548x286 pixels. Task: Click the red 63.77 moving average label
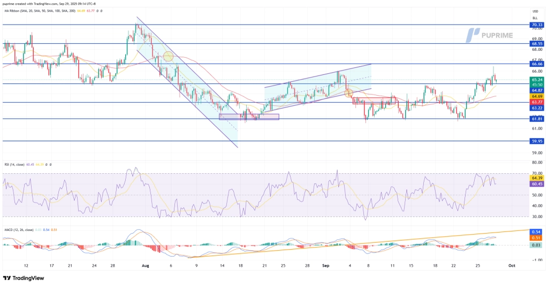pyautogui.click(x=537, y=102)
